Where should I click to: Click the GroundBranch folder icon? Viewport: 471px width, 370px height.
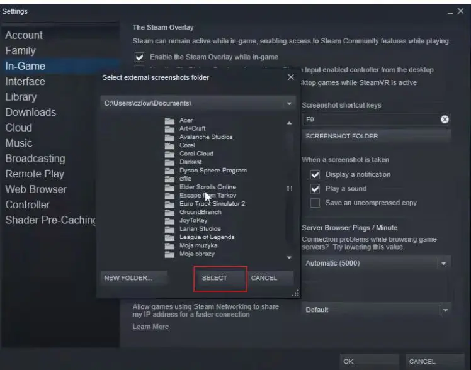click(169, 213)
